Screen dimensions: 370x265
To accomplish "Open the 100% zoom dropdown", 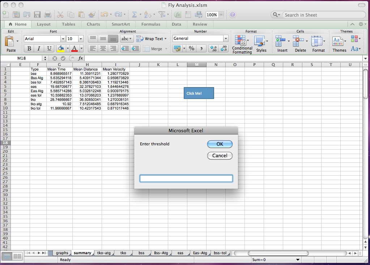I will click(221, 15).
